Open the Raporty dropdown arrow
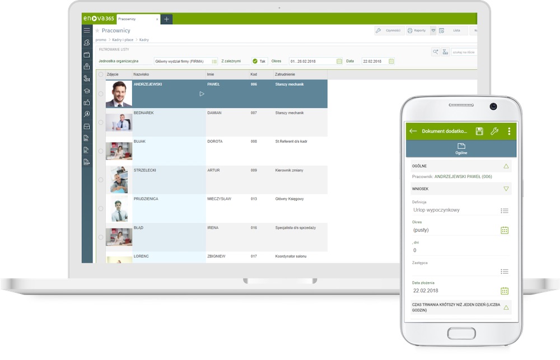The height and width of the screenshot is (360, 560). pyautogui.click(x=433, y=30)
